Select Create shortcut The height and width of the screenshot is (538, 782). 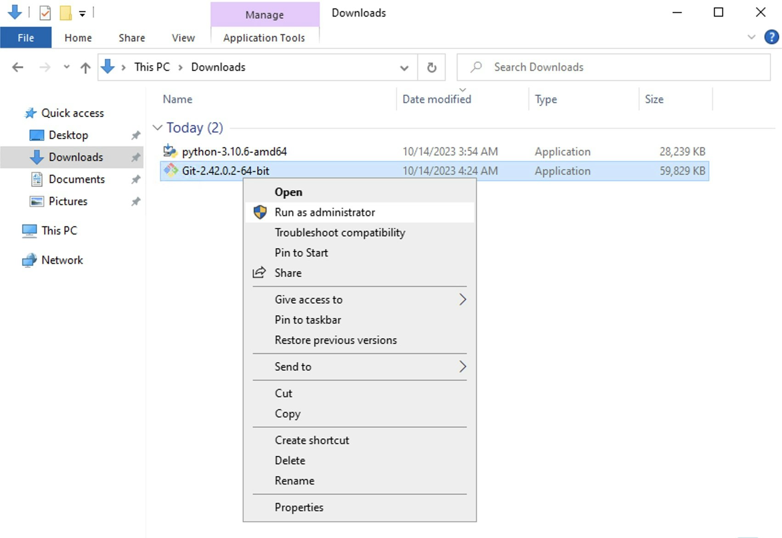360,441
